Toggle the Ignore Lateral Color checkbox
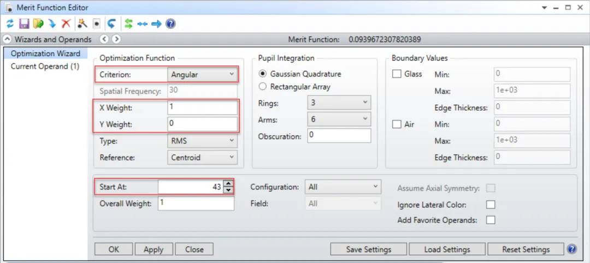590x263 pixels. point(491,205)
